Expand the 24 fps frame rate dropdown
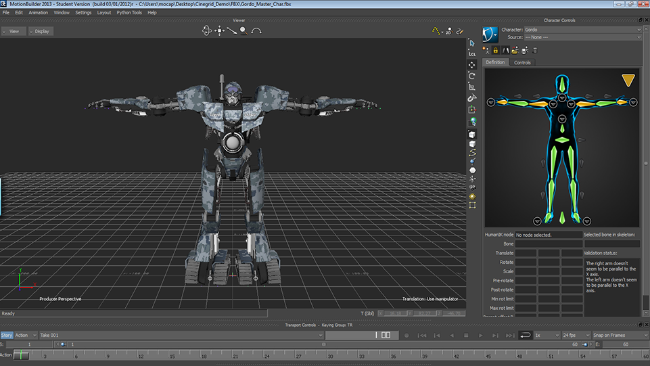Viewport: 650px width, 366px height. (x=574, y=335)
